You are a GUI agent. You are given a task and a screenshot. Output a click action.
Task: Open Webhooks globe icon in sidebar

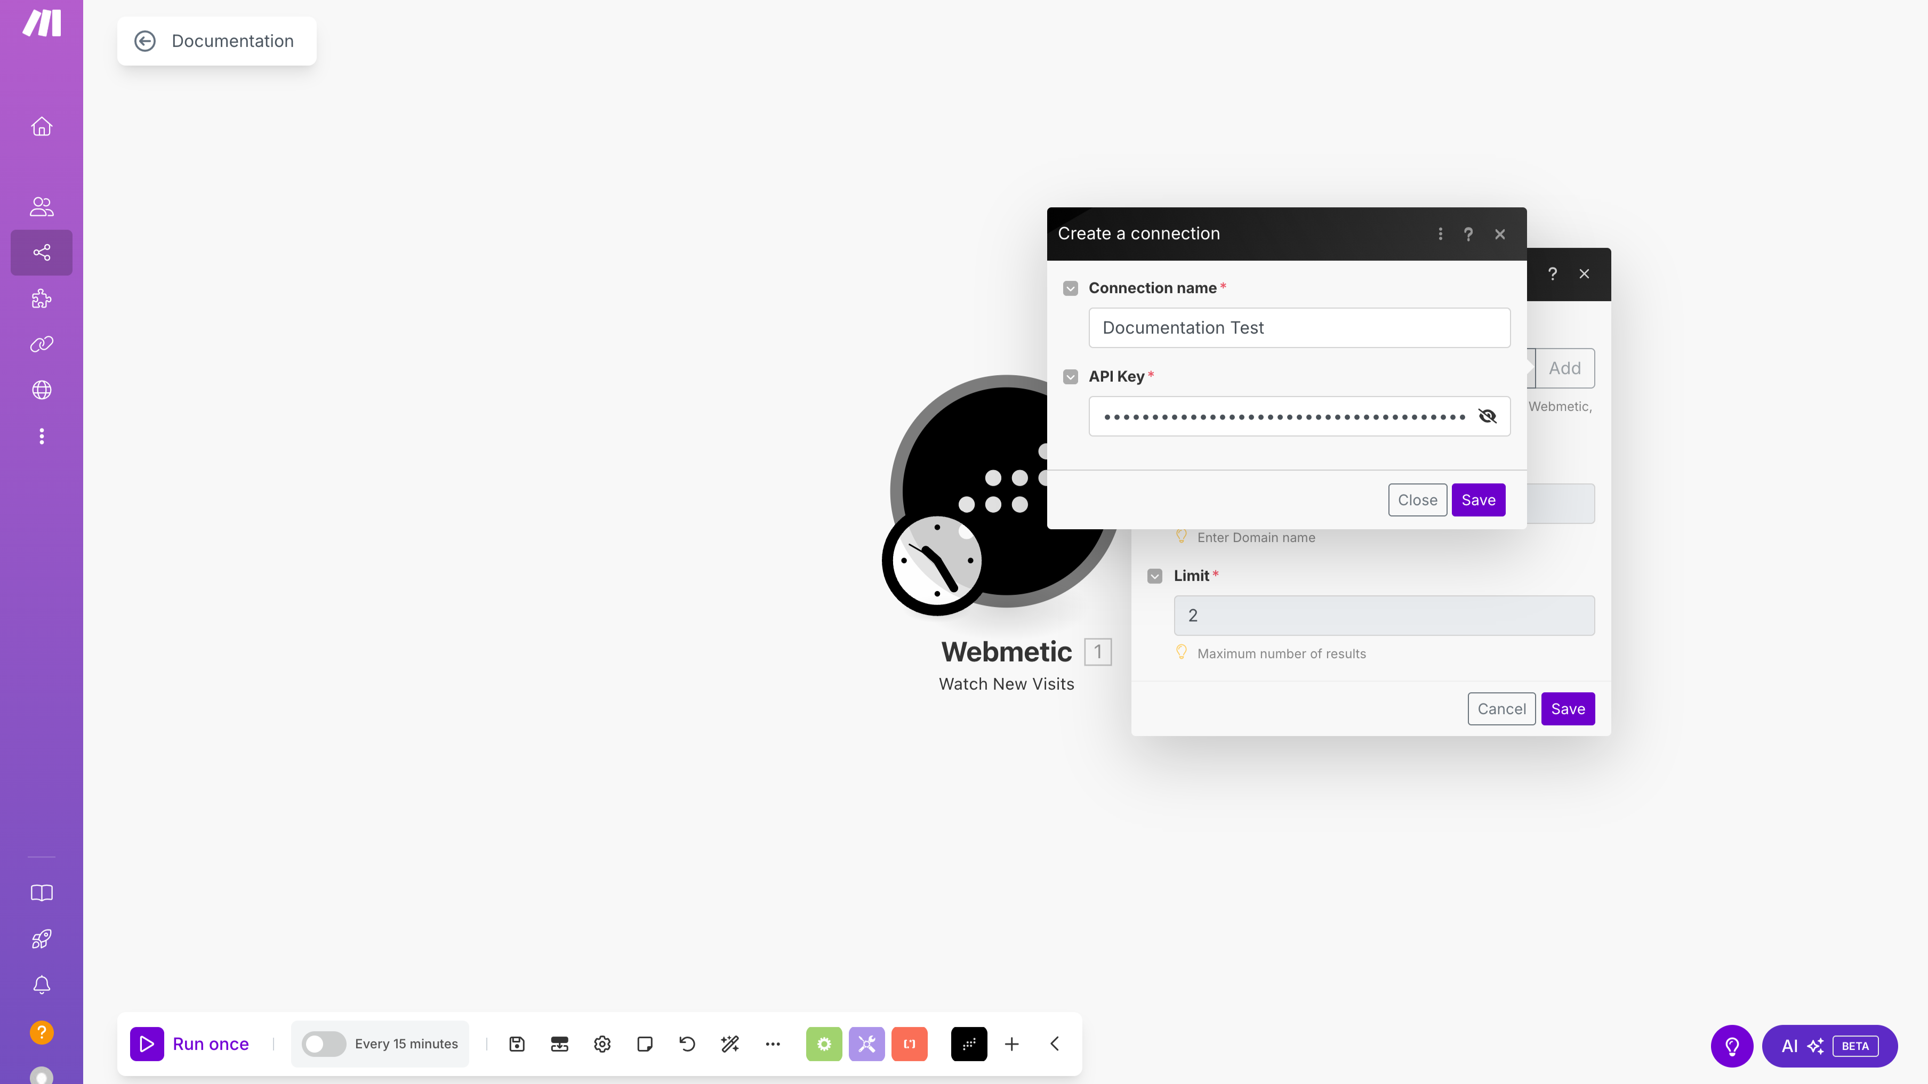point(42,390)
